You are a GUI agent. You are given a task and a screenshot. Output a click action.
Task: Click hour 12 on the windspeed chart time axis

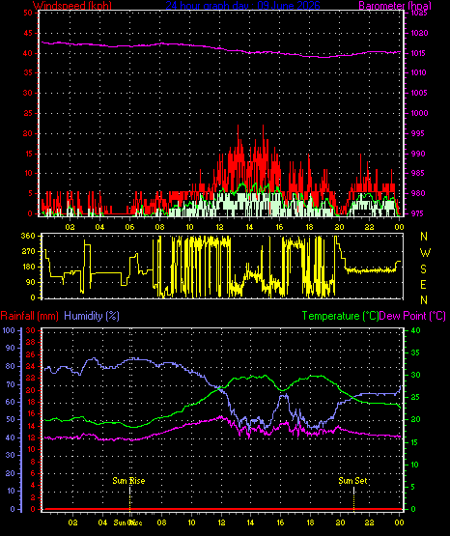pyautogui.click(x=219, y=227)
